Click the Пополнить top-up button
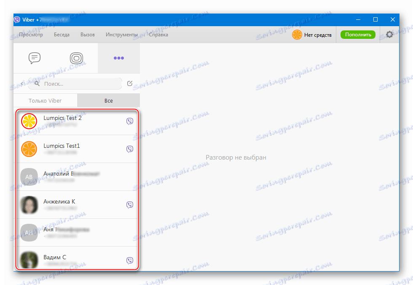 click(x=358, y=35)
